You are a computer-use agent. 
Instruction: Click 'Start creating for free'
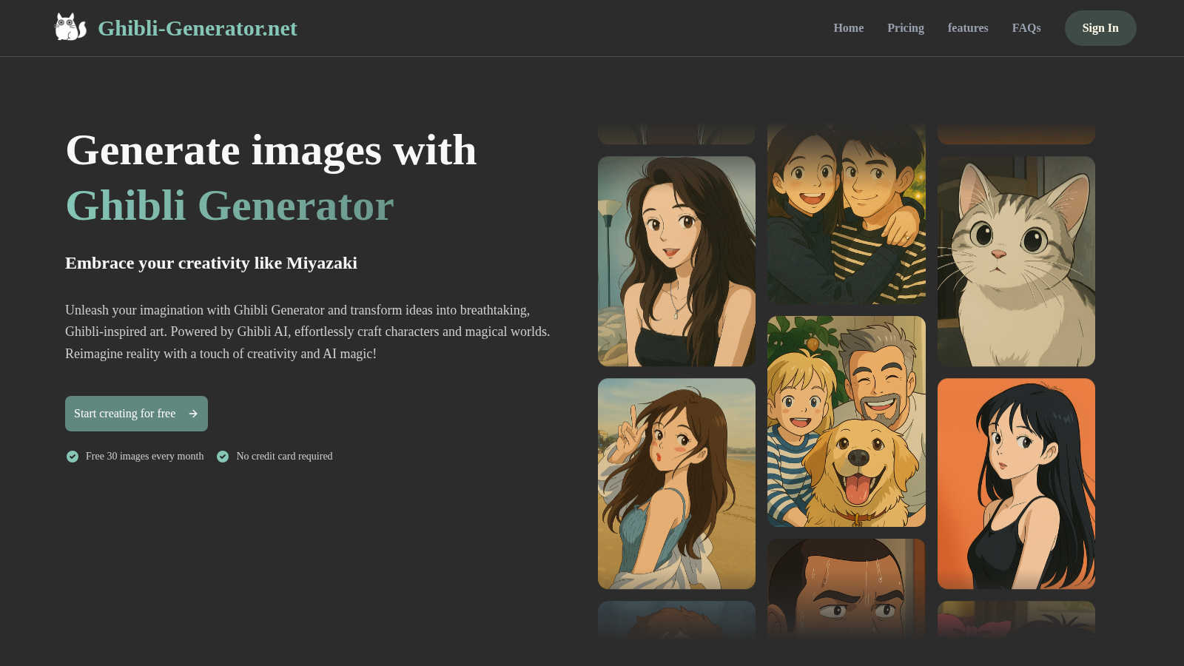coord(126,414)
